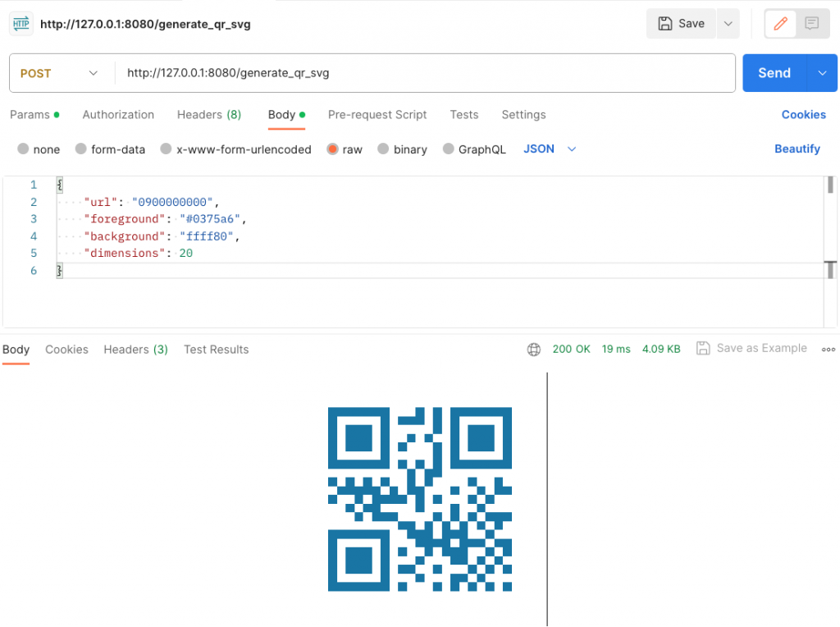
Task: Open the response Cookies tab
Action: point(66,350)
